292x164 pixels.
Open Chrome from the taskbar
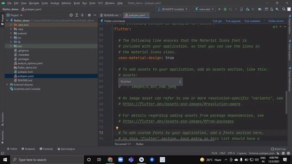pyautogui.click(x=110, y=160)
